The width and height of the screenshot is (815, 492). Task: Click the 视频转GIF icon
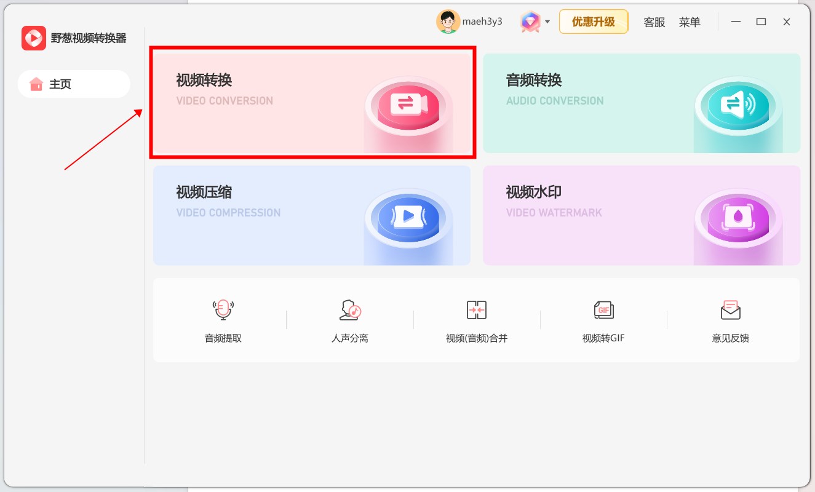[603, 310]
